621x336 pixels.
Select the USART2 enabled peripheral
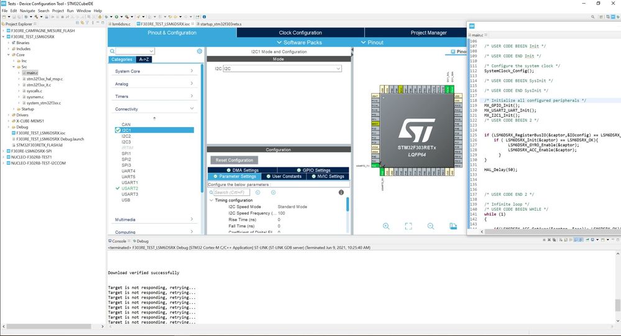129,188
